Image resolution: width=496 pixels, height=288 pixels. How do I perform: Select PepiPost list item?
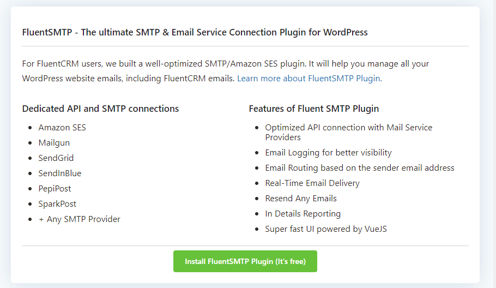coord(55,189)
